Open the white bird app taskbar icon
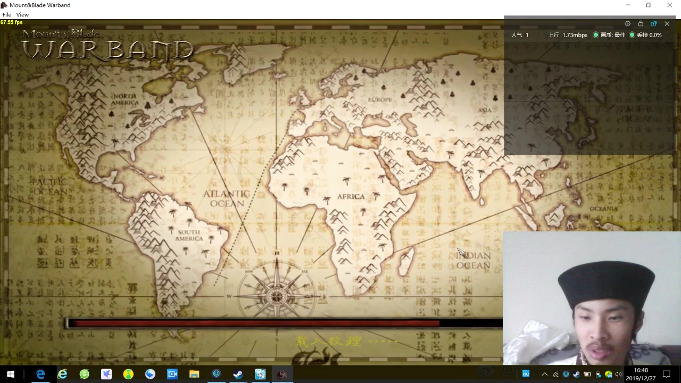The image size is (681, 383). 106,374
